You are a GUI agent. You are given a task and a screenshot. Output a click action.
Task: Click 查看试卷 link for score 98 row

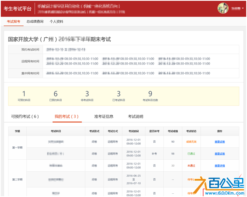coord(220,154)
